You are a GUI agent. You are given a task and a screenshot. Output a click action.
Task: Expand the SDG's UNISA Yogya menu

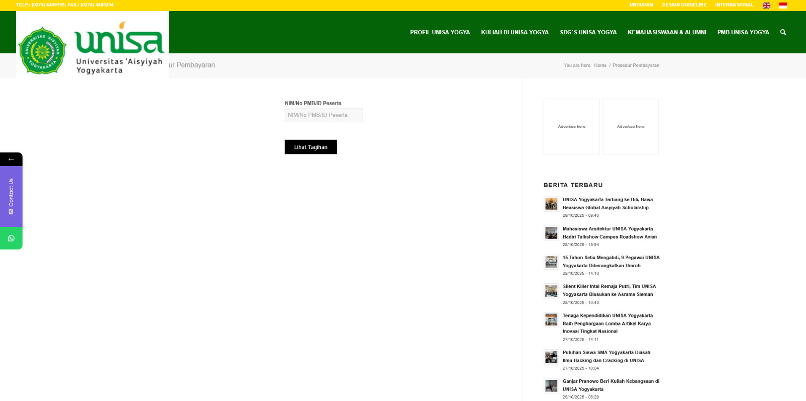click(x=588, y=32)
